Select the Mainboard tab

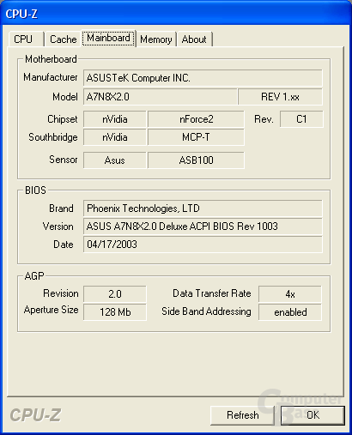(x=108, y=38)
